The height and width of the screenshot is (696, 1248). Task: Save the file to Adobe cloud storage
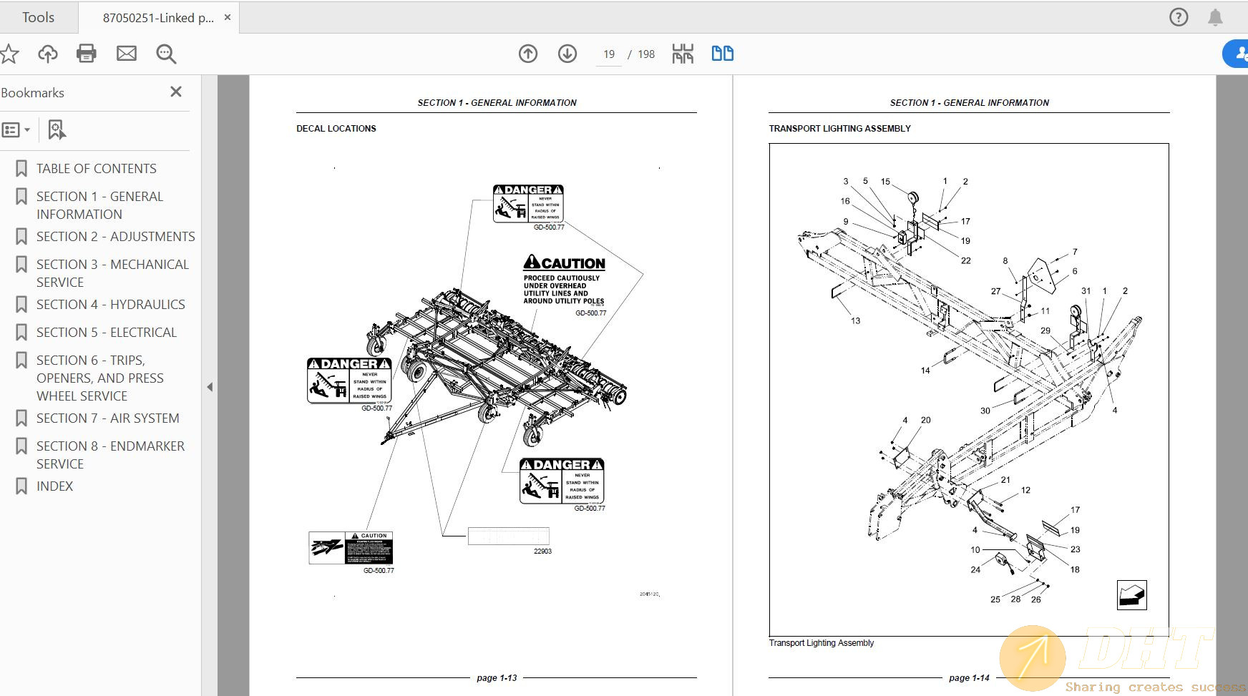point(47,53)
